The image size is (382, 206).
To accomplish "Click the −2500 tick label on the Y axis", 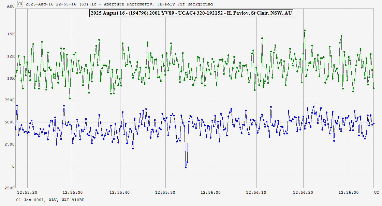I will [x=9, y=188].
